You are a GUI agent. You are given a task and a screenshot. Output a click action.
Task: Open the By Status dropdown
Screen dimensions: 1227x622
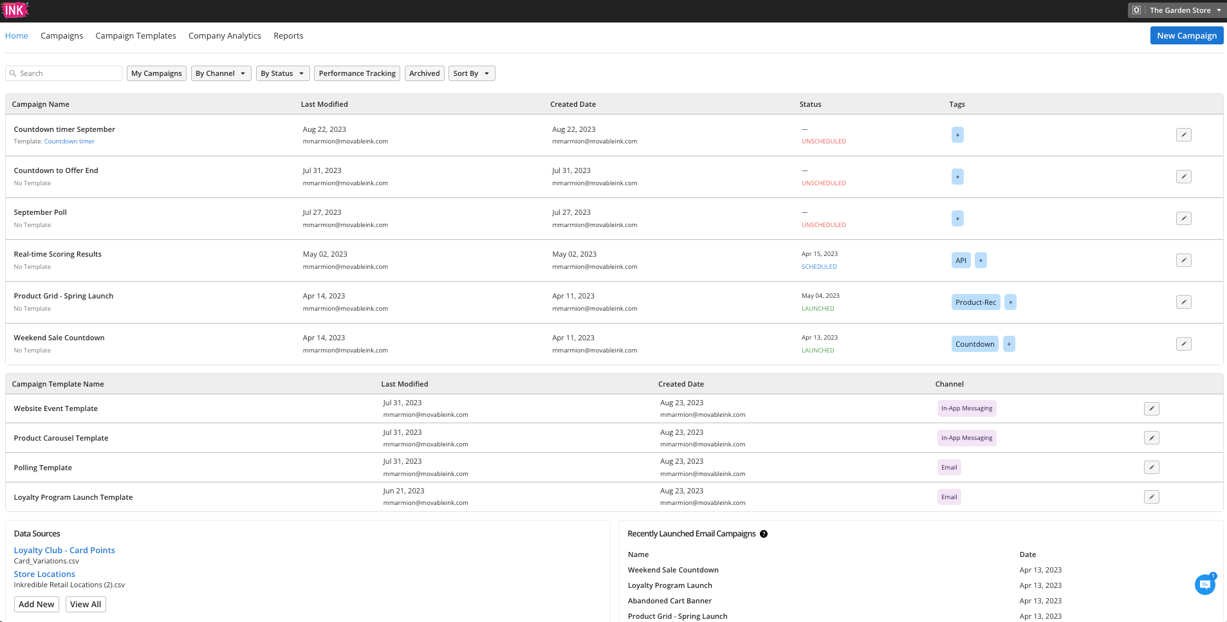[282, 73]
